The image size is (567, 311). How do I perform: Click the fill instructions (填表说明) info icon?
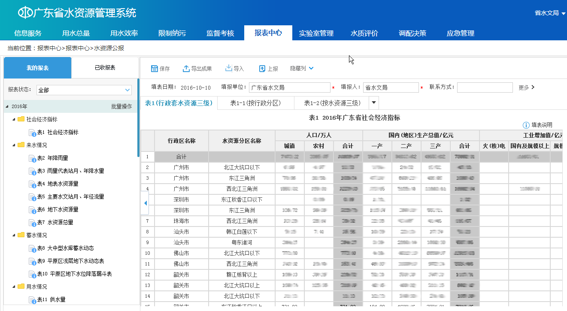tap(526, 125)
